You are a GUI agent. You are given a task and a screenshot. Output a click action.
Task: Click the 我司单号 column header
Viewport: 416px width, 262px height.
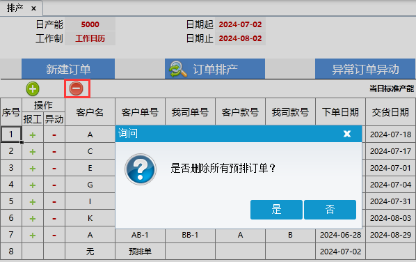[x=190, y=112]
